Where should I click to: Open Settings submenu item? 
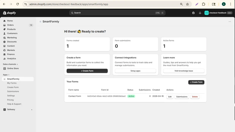pyautogui.click(x=11, y=96)
